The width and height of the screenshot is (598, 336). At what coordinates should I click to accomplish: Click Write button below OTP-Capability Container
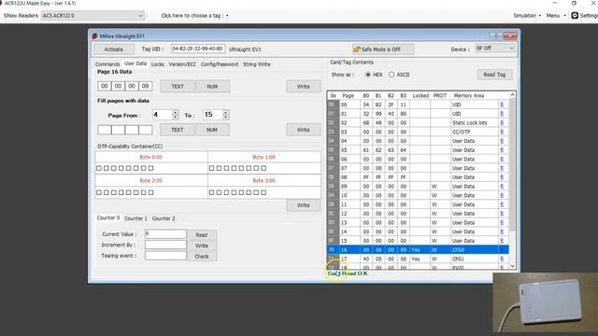pos(303,205)
